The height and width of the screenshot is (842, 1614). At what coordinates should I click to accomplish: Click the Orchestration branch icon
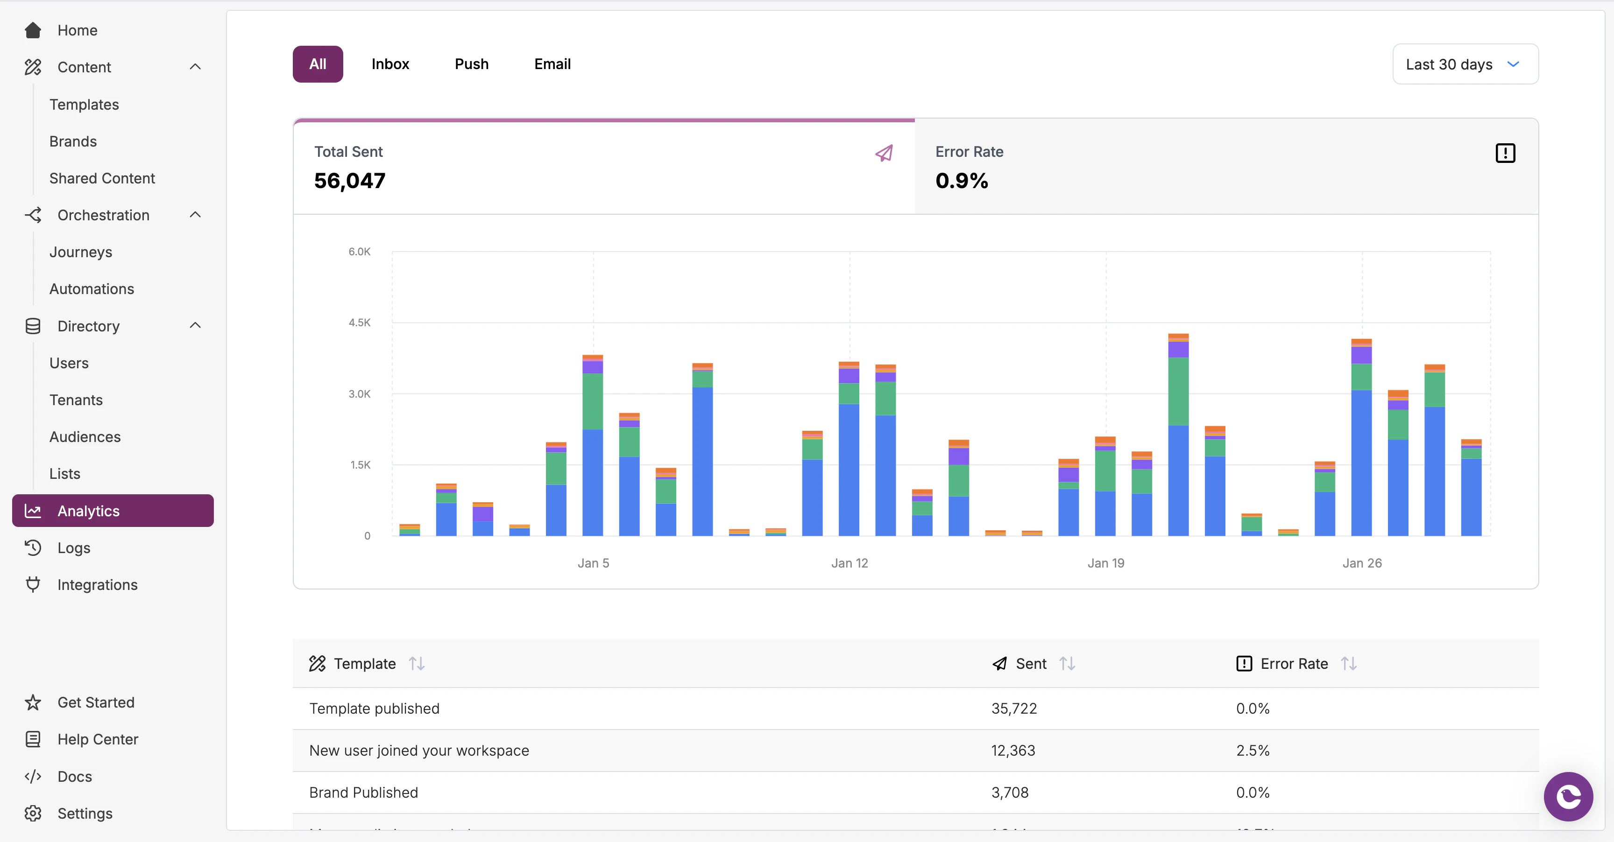click(x=33, y=215)
